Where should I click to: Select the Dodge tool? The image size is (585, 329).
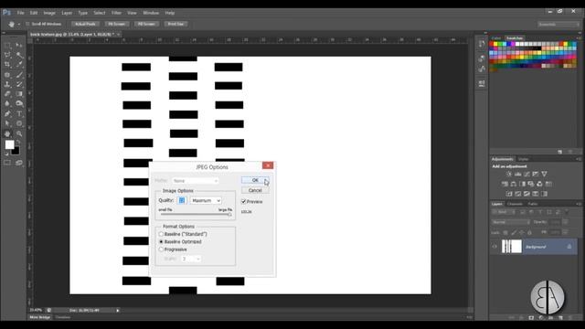pos(19,103)
